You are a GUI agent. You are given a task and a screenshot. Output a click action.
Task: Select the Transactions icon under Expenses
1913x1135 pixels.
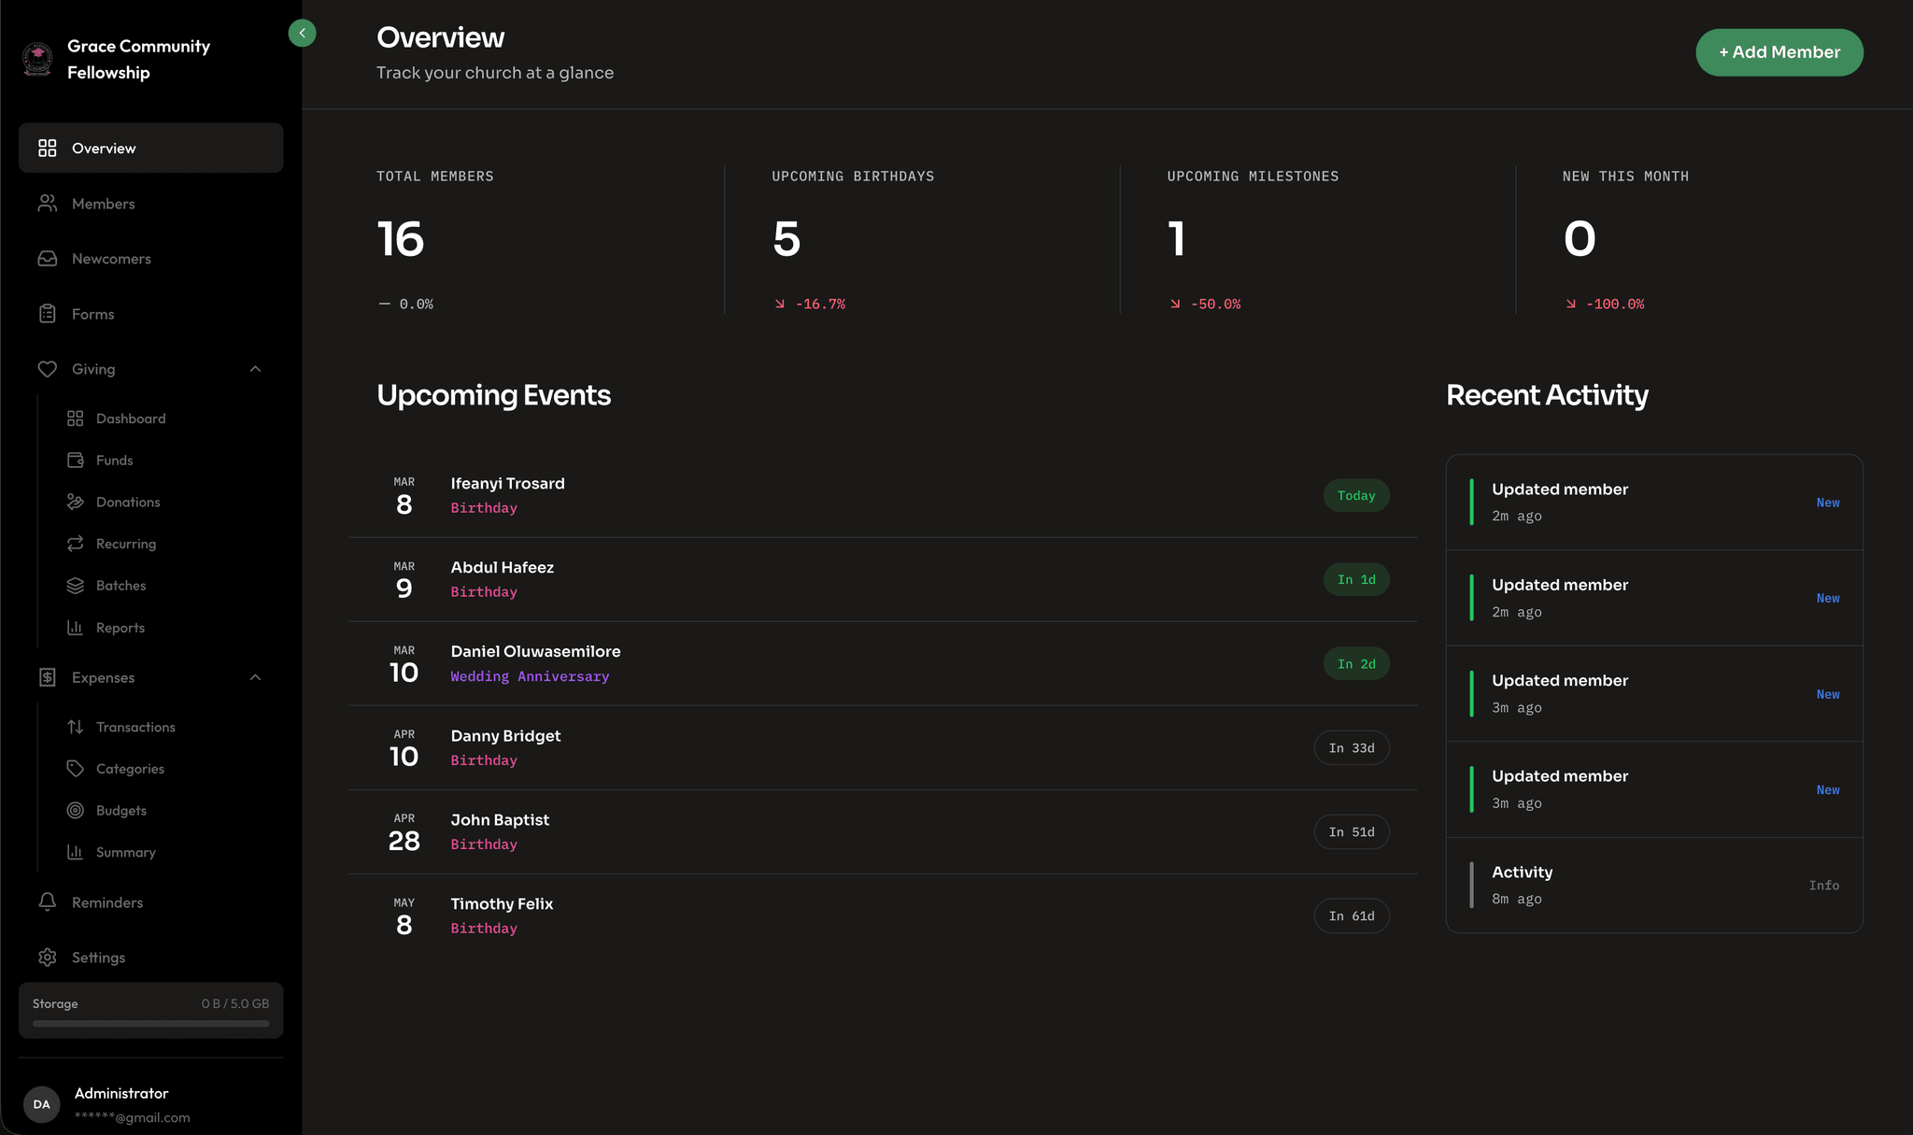tap(76, 726)
